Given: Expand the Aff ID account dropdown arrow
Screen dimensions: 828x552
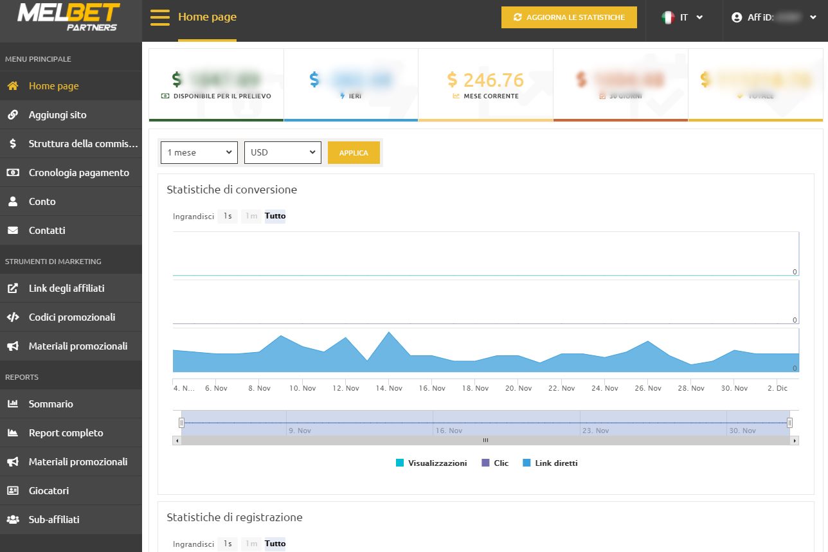Looking at the screenshot, I should coord(813,18).
